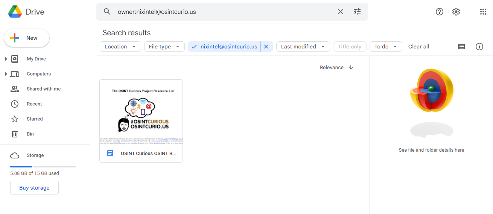The width and height of the screenshot is (493, 214).
Task: Open the Location filter dropdown
Action: click(x=120, y=47)
